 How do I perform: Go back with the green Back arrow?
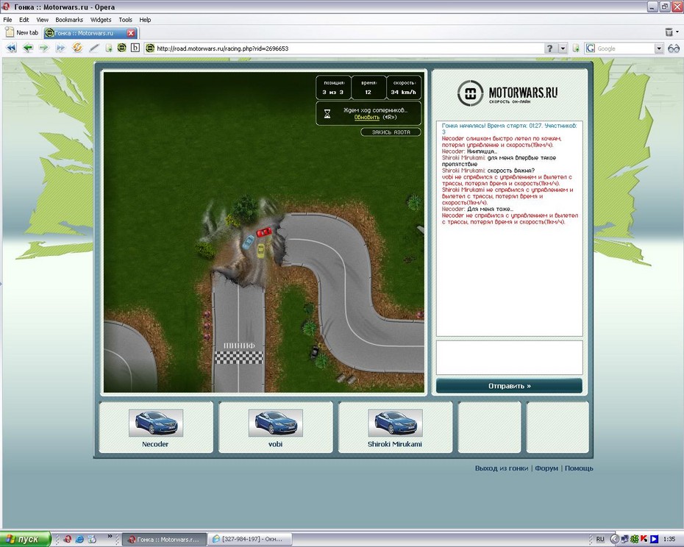[x=28, y=48]
